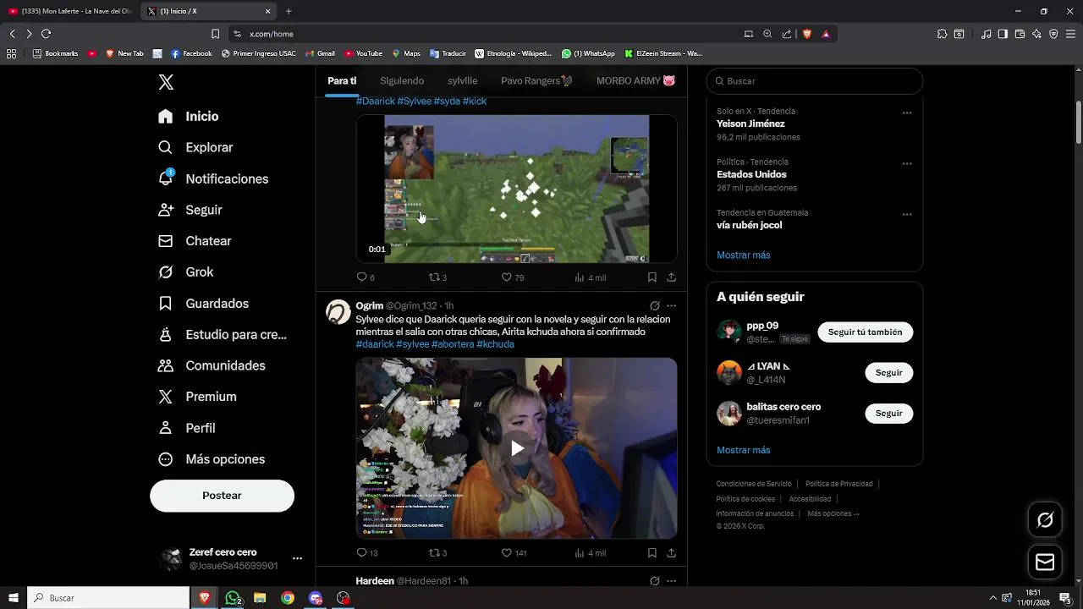Reply to Ogrim's post with 13 replies

click(366, 553)
